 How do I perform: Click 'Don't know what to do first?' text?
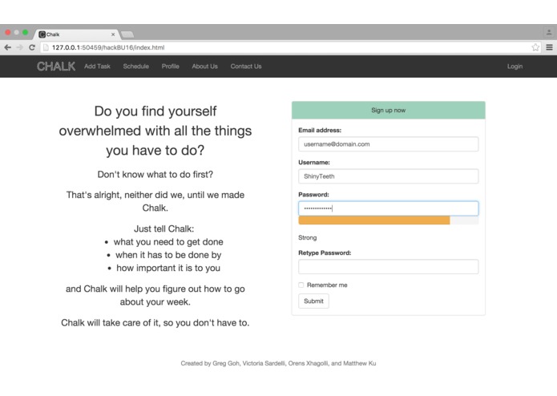[x=155, y=175]
